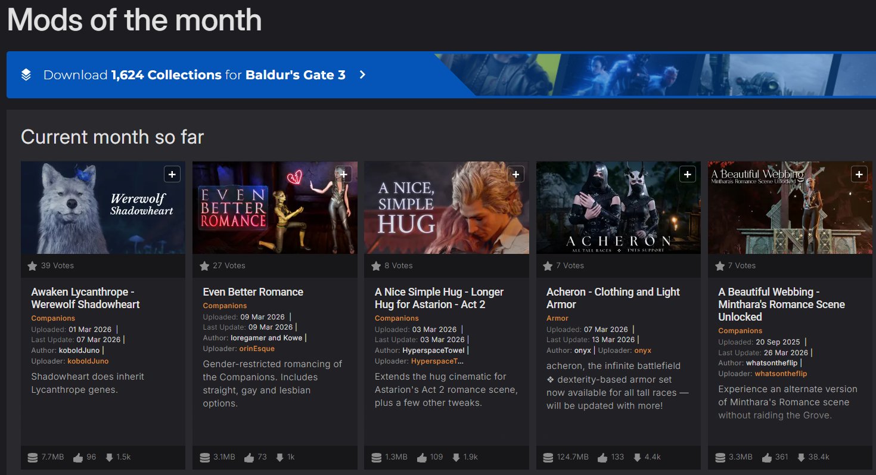Screen dimensions: 876x475
Task: Click the star icon on the Acheron card
Action: tap(548, 266)
